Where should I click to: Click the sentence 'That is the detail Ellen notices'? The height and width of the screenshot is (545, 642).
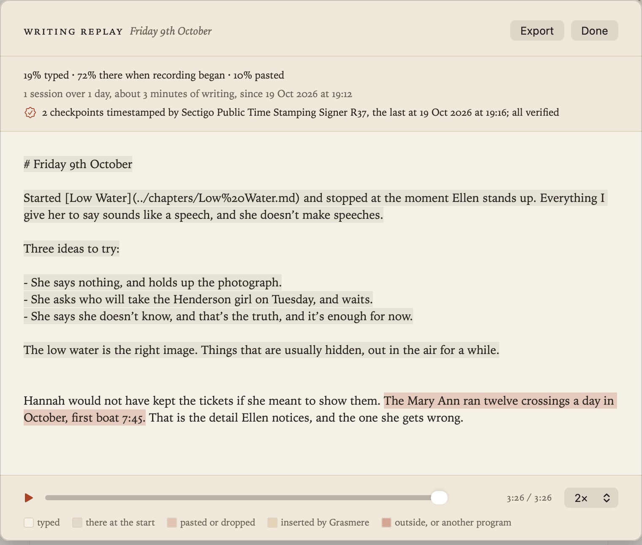click(x=306, y=417)
